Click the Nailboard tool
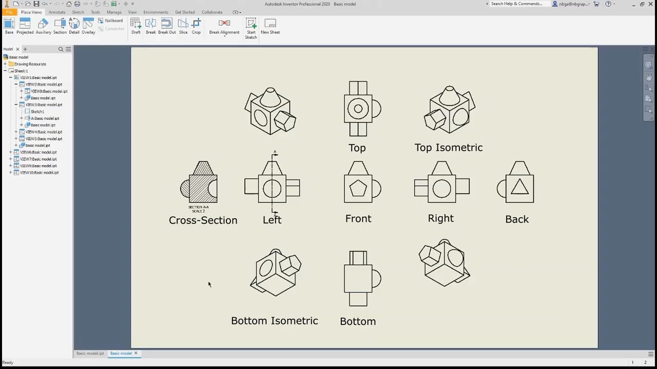Viewport: 657px width, 369px height. [x=110, y=20]
